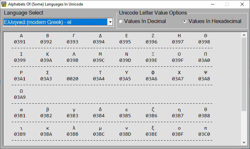Click the vertical scrollbar thumb
This screenshot has height=149, width=250.
point(244,74)
